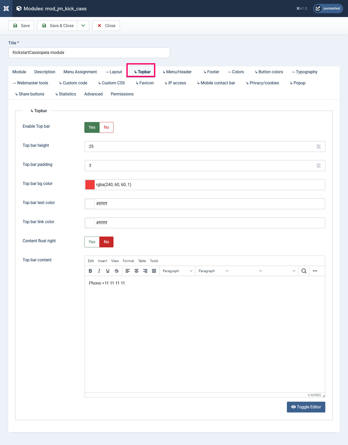This screenshot has width=348, height=445.
Task: Click the module cube icon in header
Action: (x=19, y=9)
